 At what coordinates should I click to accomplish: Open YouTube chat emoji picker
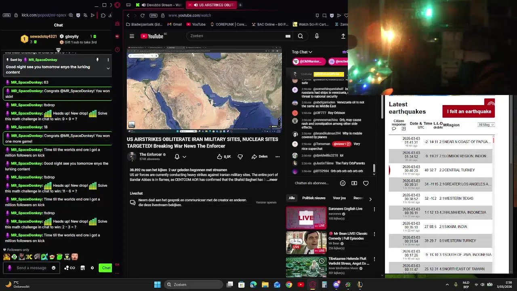(343, 183)
